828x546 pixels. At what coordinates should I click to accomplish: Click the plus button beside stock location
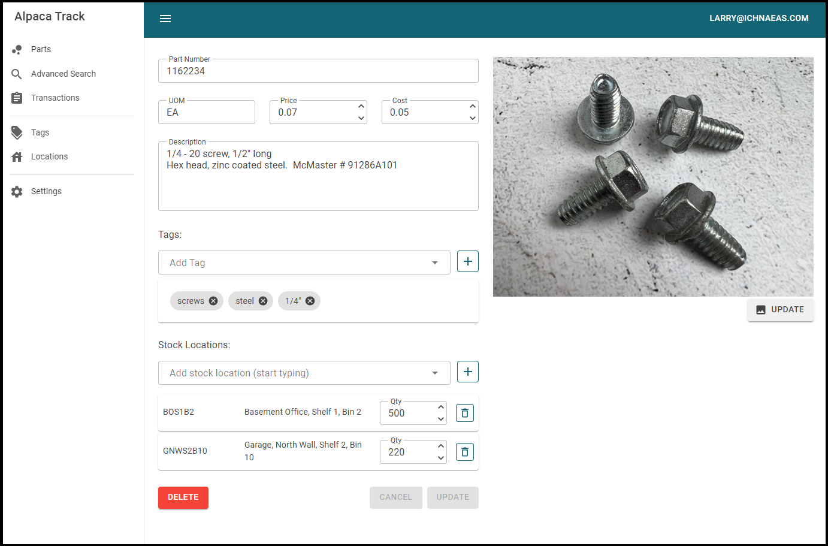(x=467, y=372)
